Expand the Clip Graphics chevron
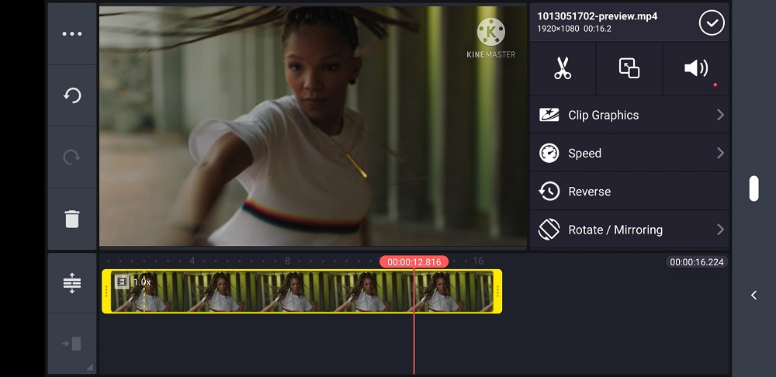Screen dimensions: 776x377 (720, 115)
